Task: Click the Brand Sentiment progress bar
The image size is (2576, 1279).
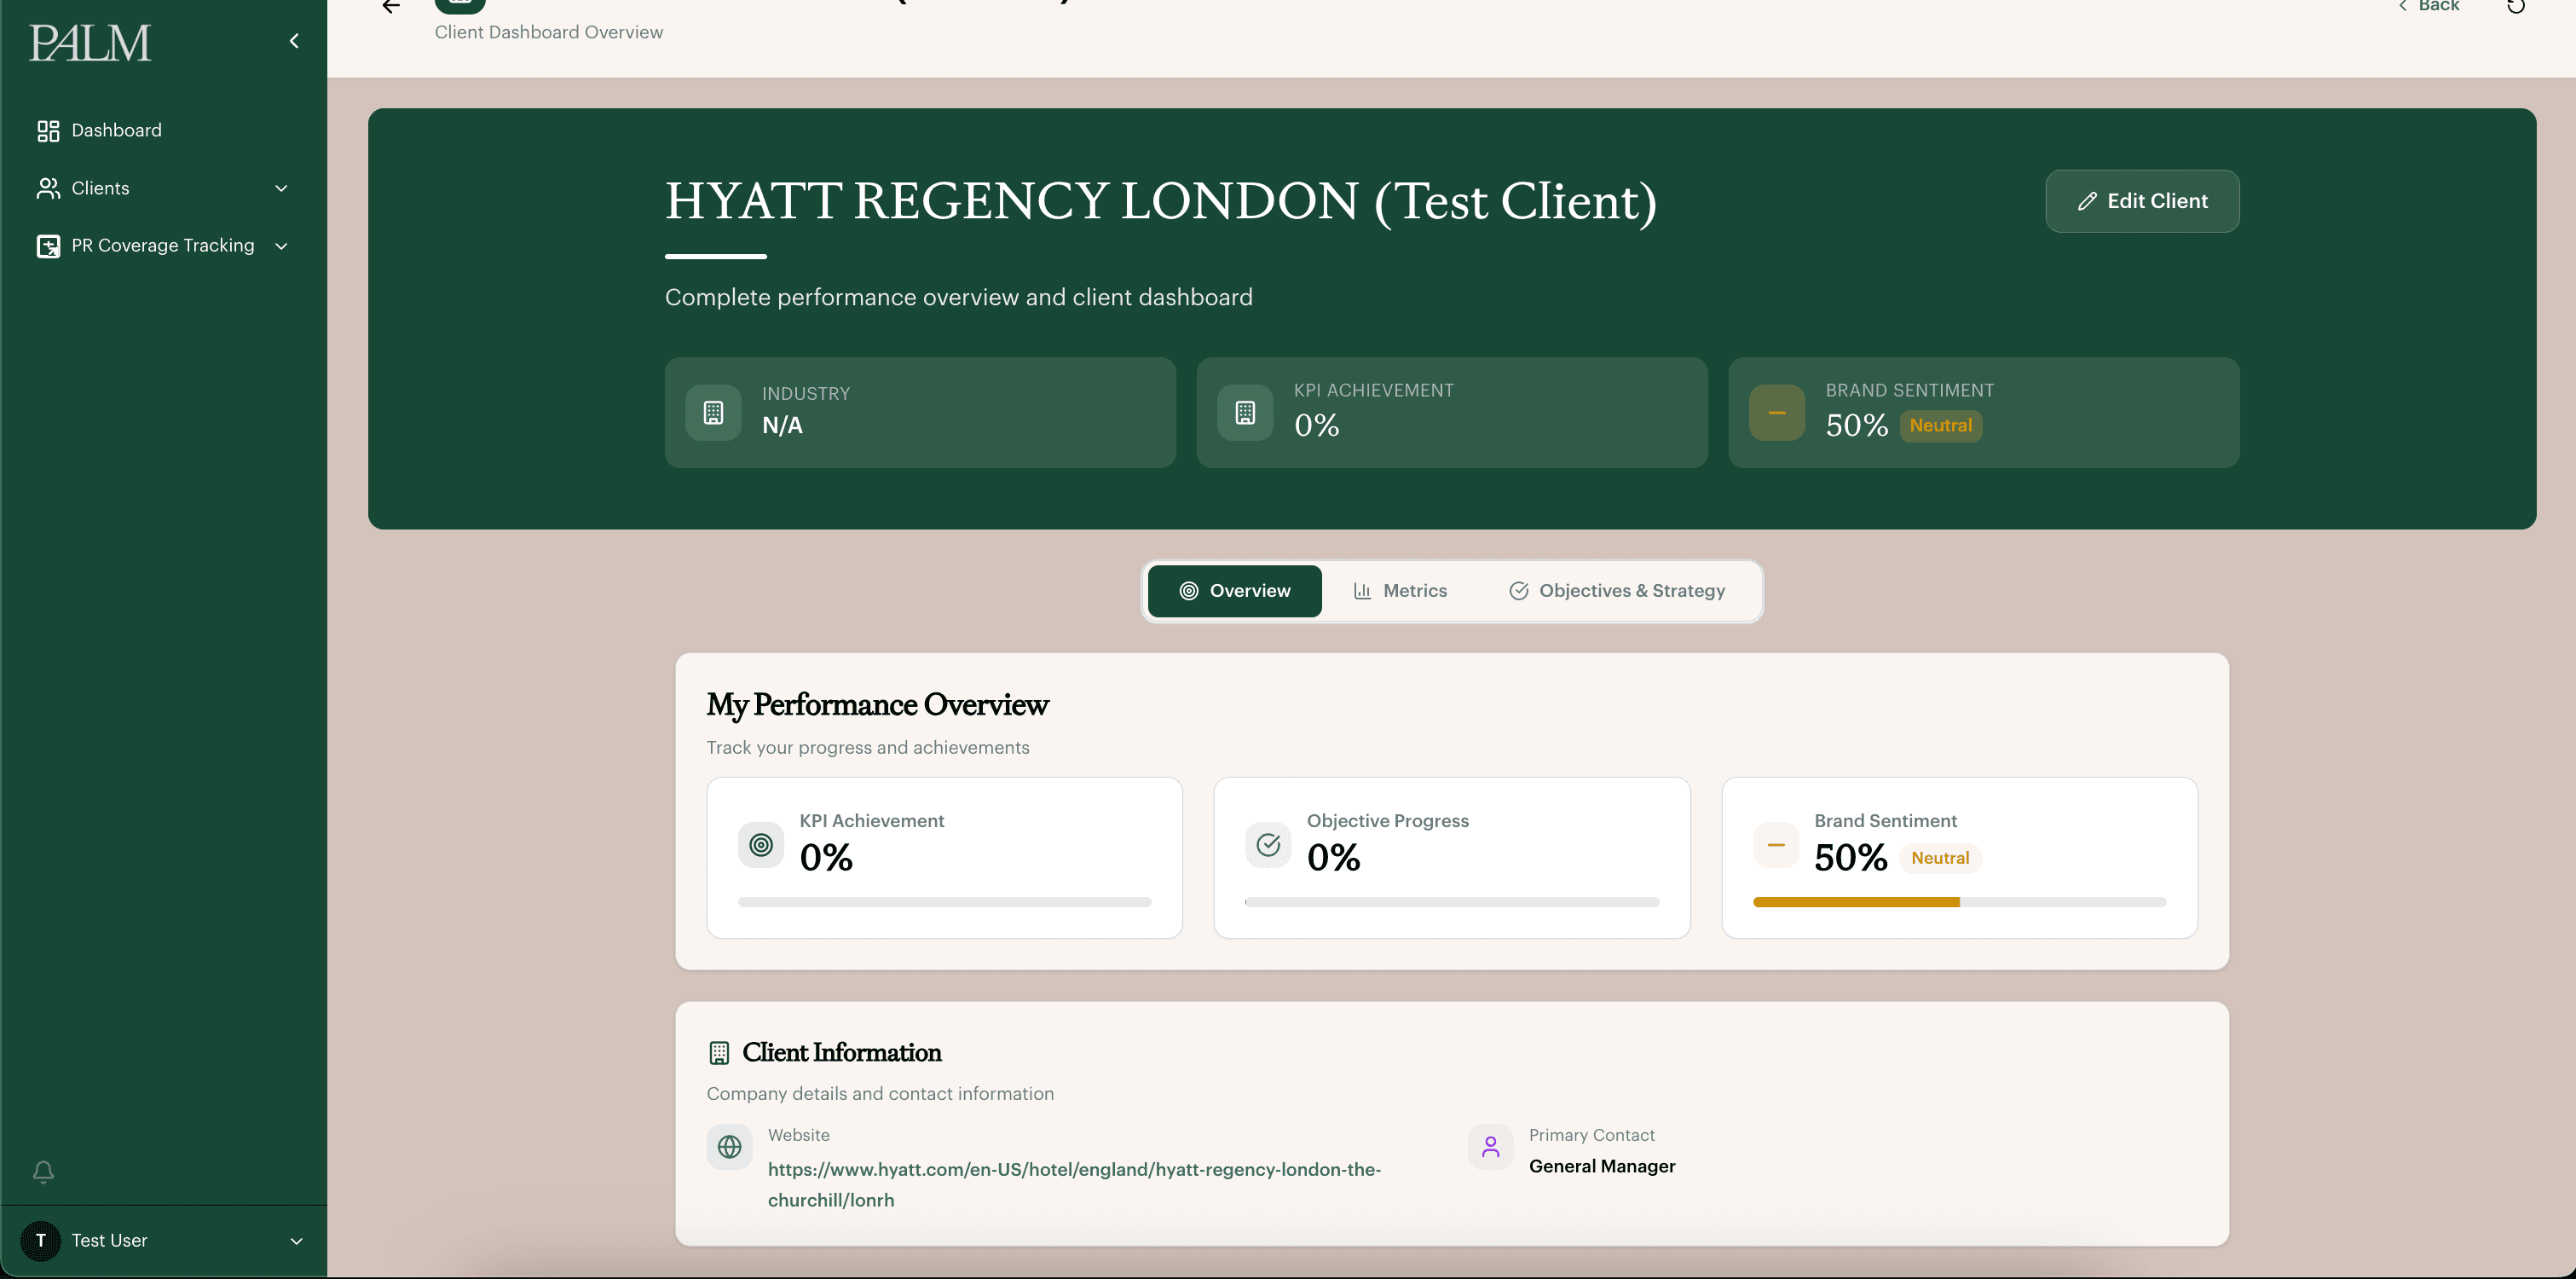Action: pyautogui.click(x=1959, y=902)
